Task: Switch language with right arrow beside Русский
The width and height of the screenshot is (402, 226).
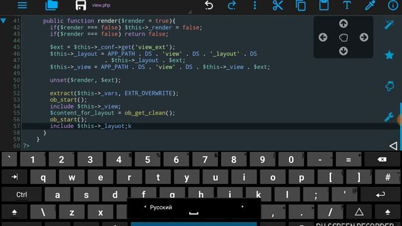Action: click(242, 207)
